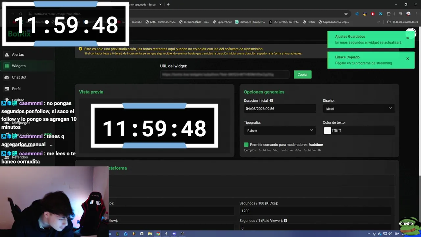Image resolution: width=421 pixels, height=237 pixels.
Task: Click the Widgets grid icon
Action: tap(6, 66)
